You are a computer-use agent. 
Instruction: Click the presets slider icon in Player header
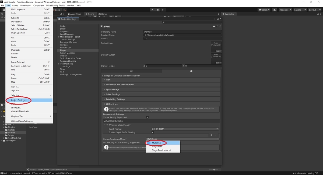click(217, 26)
